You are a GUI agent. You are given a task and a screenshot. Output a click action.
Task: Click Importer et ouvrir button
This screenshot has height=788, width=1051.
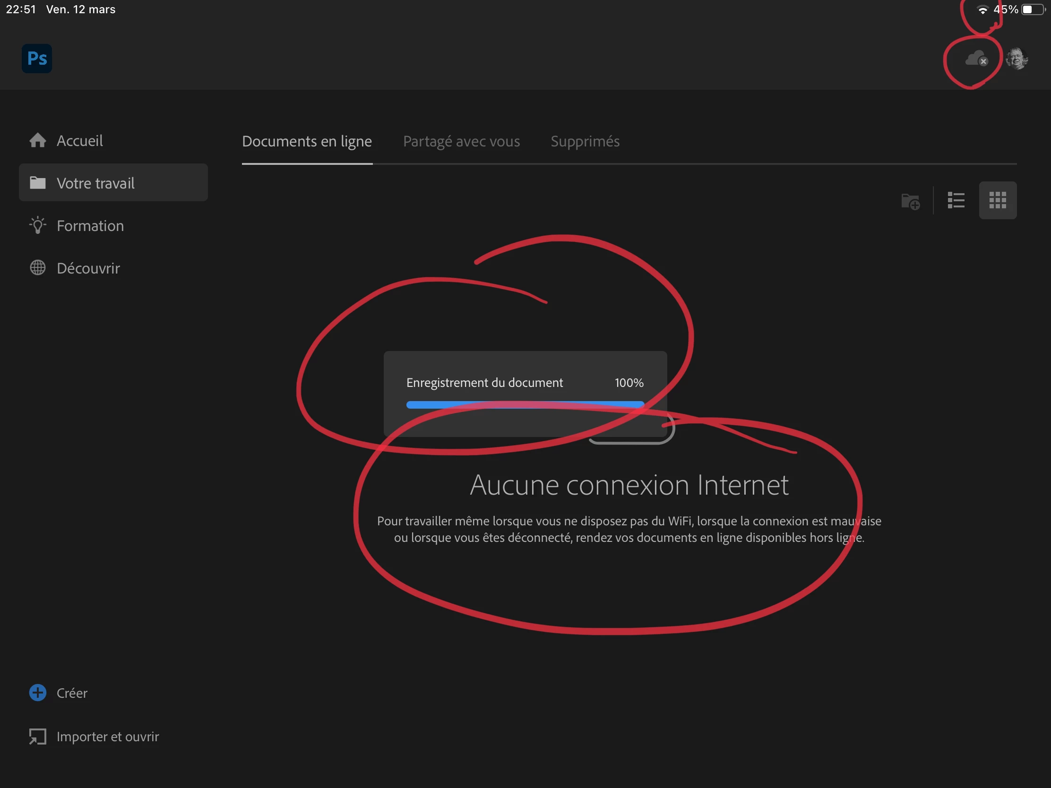pyautogui.click(x=107, y=737)
